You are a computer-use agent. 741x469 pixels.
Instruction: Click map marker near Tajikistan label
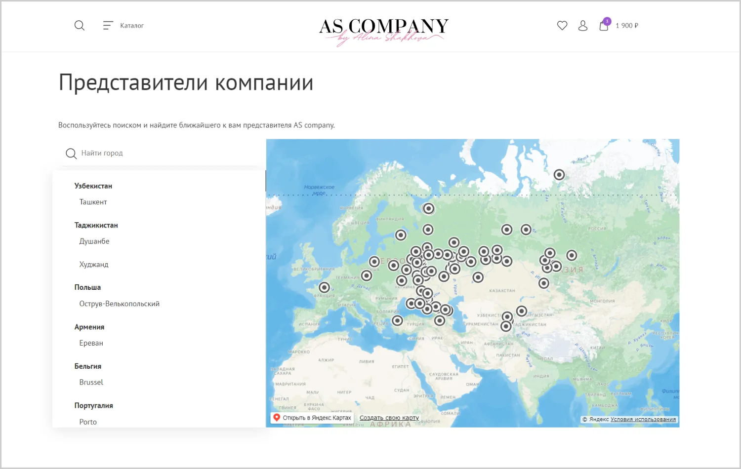pos(506,326)
